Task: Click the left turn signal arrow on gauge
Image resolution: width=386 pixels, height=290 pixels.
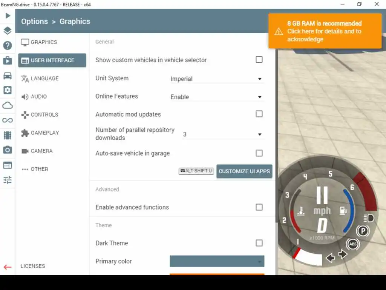Action: click(x=330, y=258)
